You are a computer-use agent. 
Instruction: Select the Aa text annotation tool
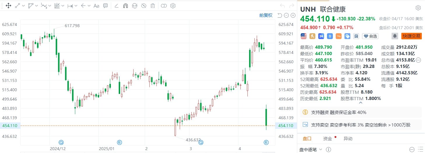[96, 6]
